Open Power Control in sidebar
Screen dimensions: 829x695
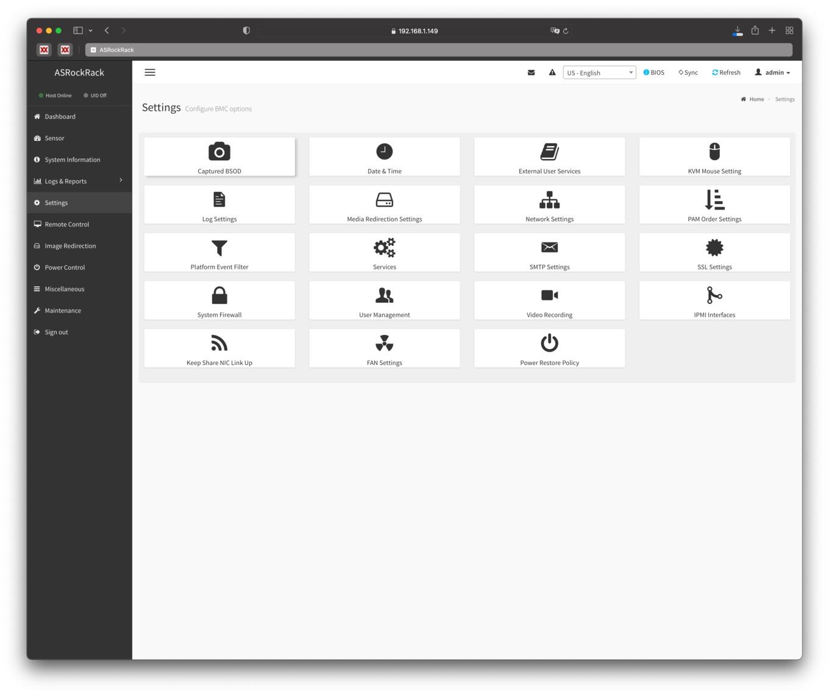79,267
